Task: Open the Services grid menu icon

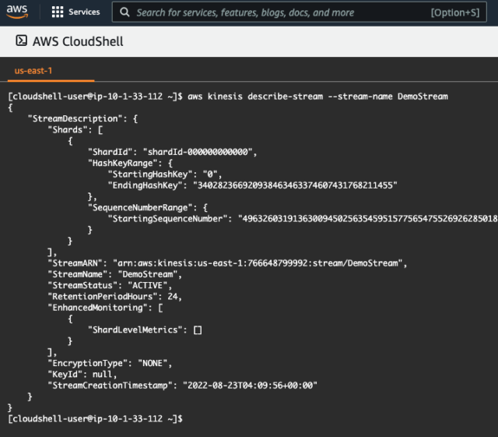Action: pos(58,12)
